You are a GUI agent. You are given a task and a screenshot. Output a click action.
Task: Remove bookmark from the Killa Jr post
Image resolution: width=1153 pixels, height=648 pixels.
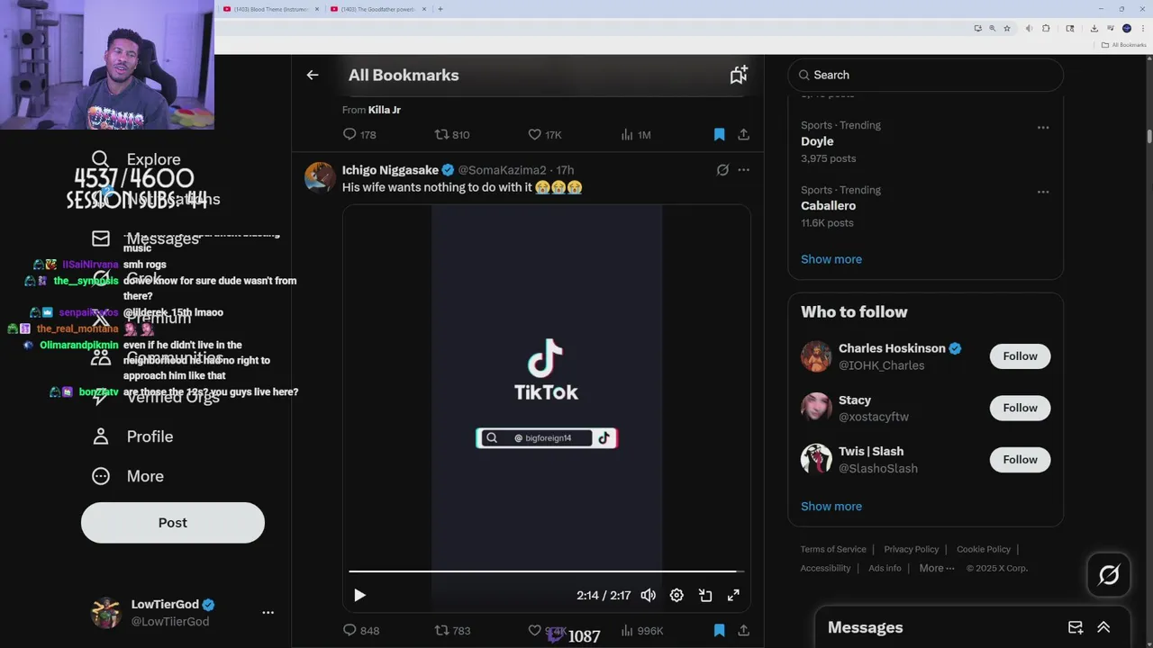click(719, 135)
